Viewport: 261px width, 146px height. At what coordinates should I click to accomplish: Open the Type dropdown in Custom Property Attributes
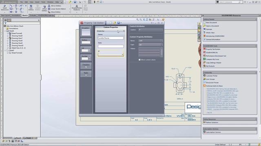pos(161,45)
